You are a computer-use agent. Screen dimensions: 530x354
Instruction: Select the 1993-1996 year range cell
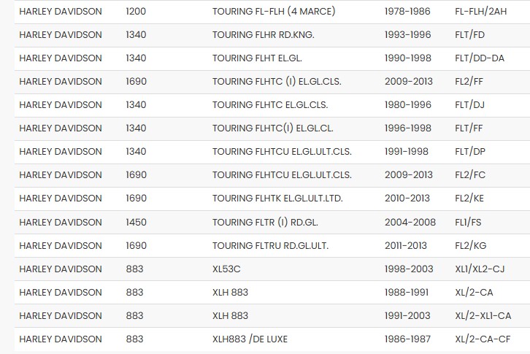click(407, 35)
